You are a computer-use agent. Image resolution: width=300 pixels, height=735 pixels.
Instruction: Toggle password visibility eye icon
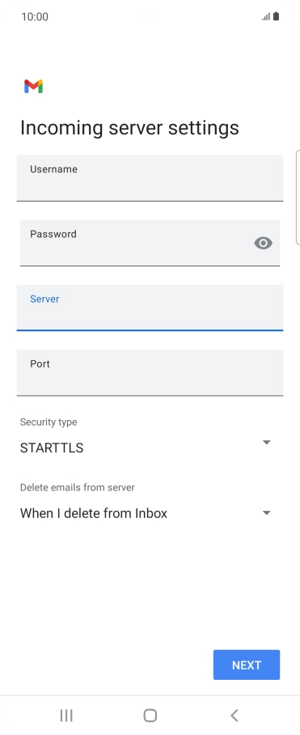[x=263, y=243]
